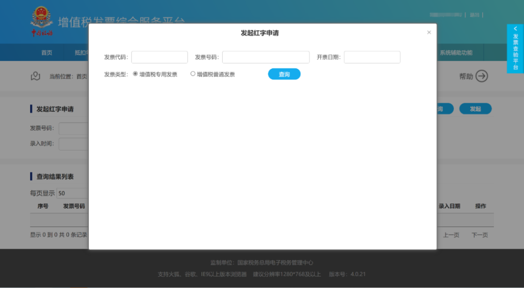Click the 退出 logout link
Image resolution: width=524 pixels, height=288 pixels.
[x=474, y=15]
